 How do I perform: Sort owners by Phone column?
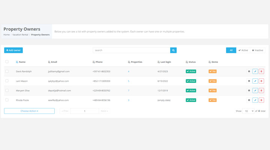[97, 62]
